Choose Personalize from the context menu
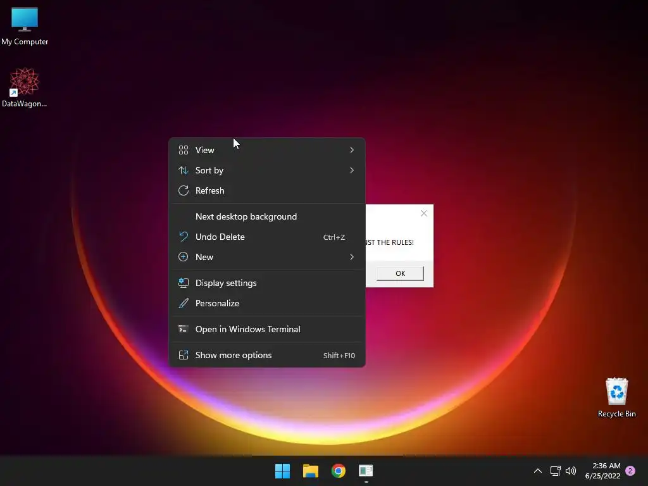The width and height of the screenshot is (648, 486). coord(267,303)
